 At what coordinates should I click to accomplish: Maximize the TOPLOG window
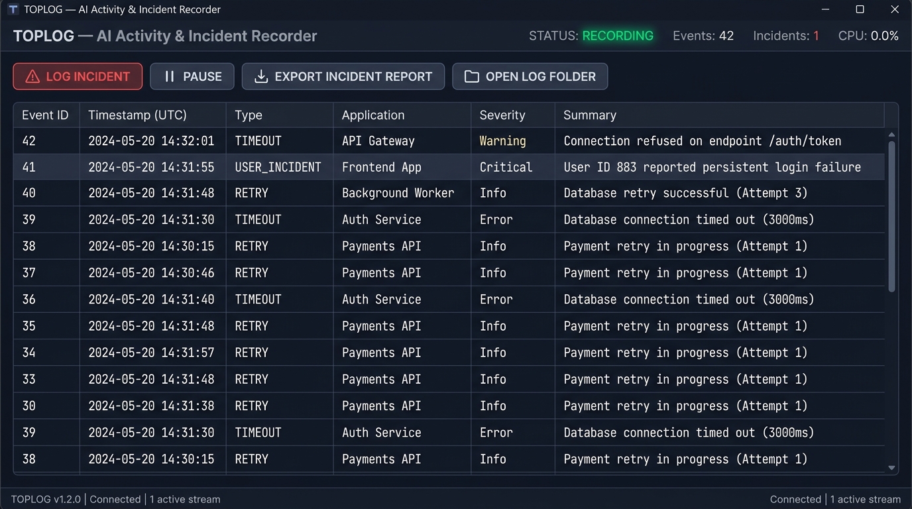(x=860, y=9)
